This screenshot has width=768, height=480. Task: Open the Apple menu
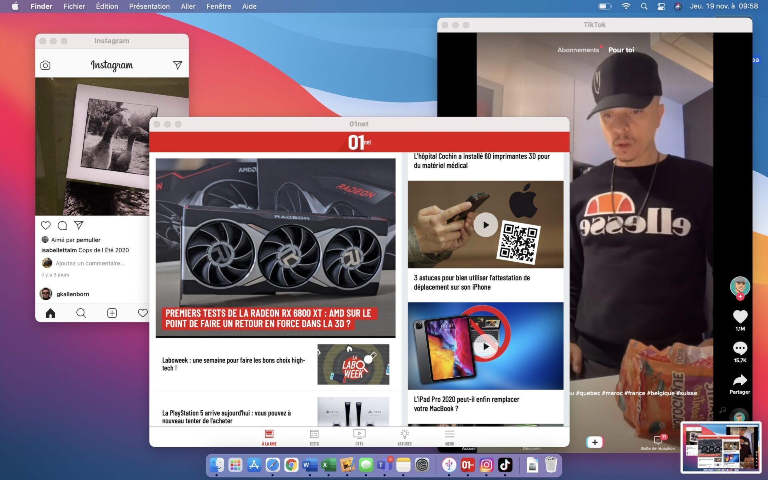click(x=15, y=6)
